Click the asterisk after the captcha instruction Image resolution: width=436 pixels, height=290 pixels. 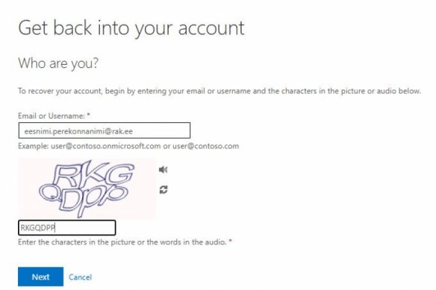[230, 241]
